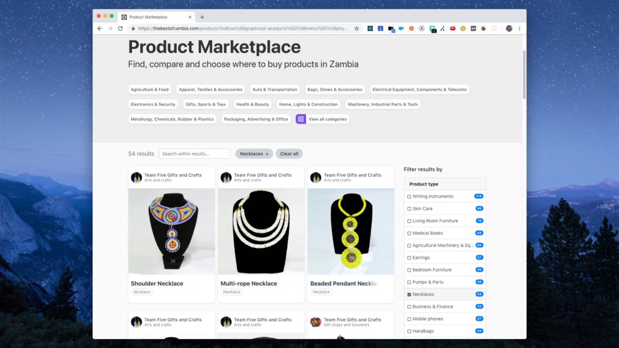The width and height of the screenshot is (619, 348).
Task: Select Home, Lights & Construction category
Action: click(308, 104)
